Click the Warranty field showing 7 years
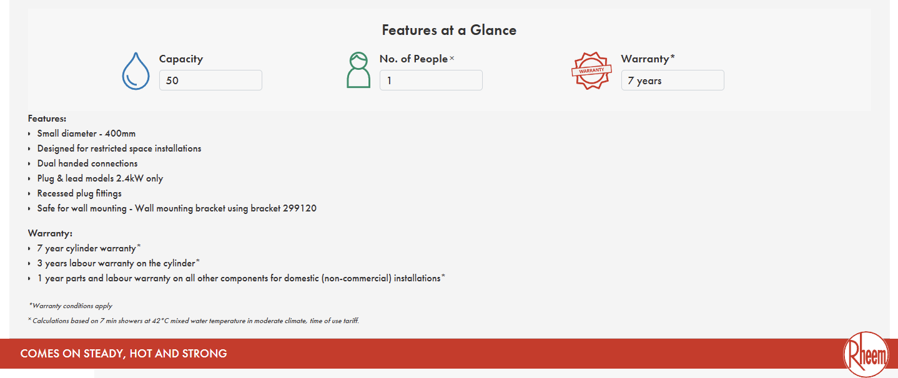 tap(672, 80)
